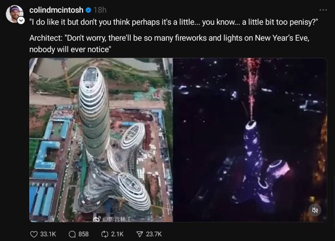View the 33.1K likes count
This screenshot has height=241, width=335.
point(48,234)
